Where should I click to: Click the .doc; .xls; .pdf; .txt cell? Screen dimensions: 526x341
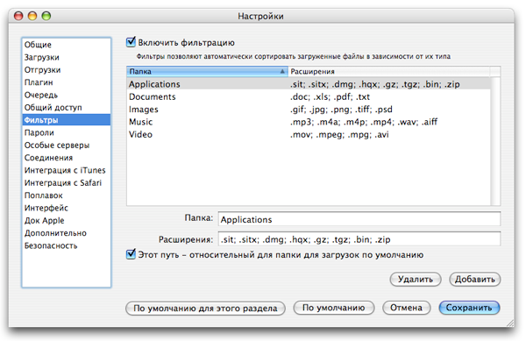[x=330, y=97]
